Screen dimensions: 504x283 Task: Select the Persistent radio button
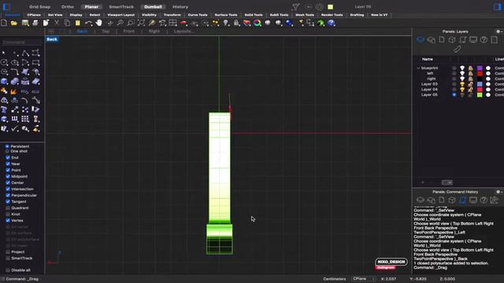pyautogui.click(x=7, y=146)
